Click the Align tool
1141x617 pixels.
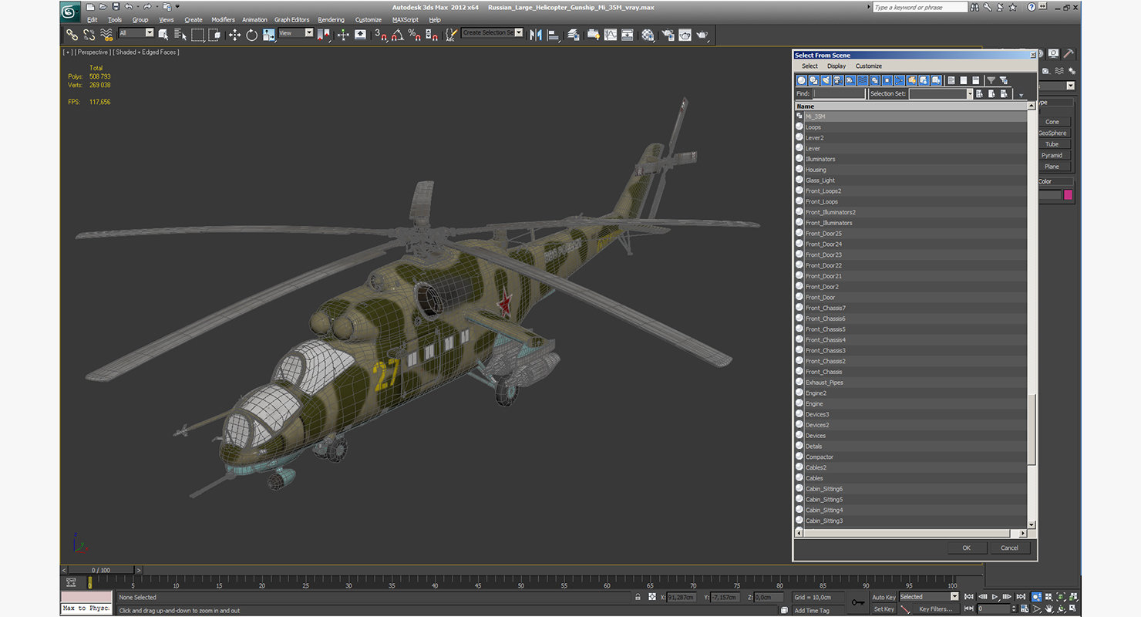pyautogui.click(x=553, y=35)
